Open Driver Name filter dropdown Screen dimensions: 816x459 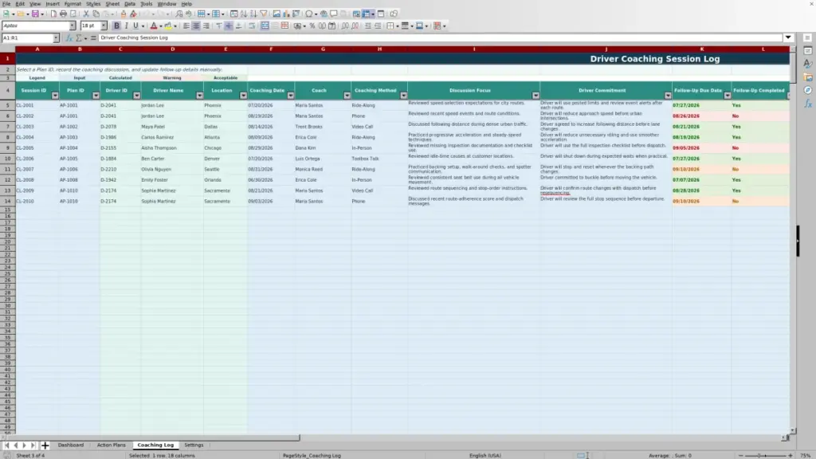199,96
